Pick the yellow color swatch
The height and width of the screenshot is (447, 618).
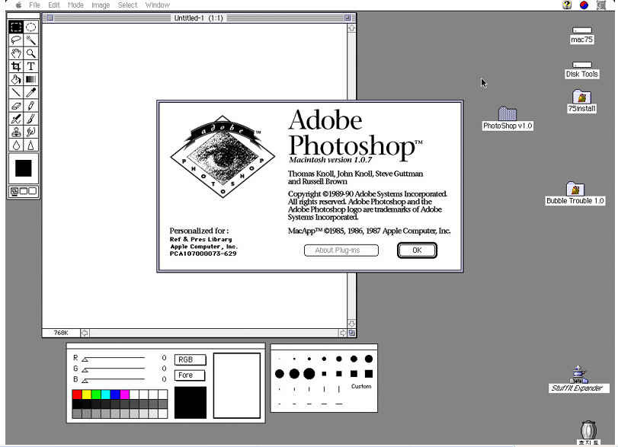(87, 394)
